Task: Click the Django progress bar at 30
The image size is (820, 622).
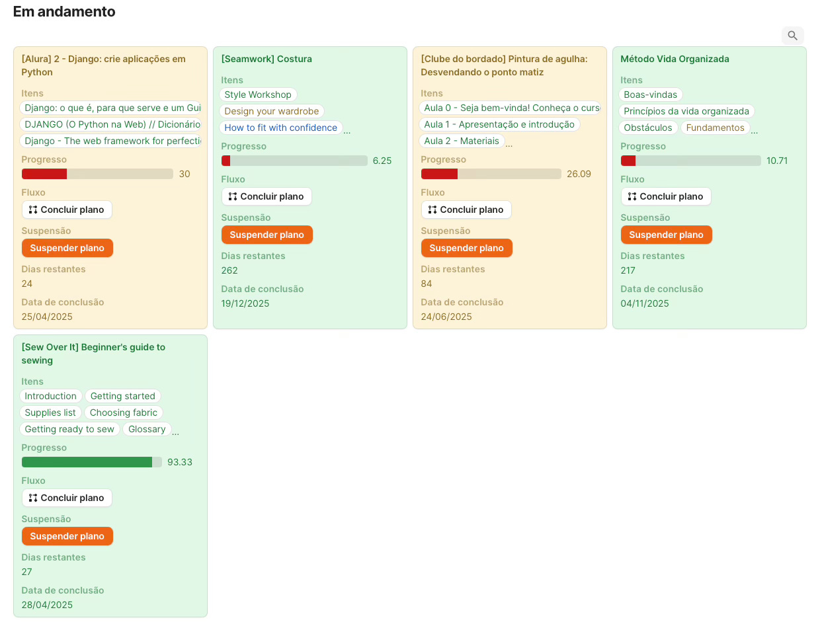Action: tap(97, 174)
